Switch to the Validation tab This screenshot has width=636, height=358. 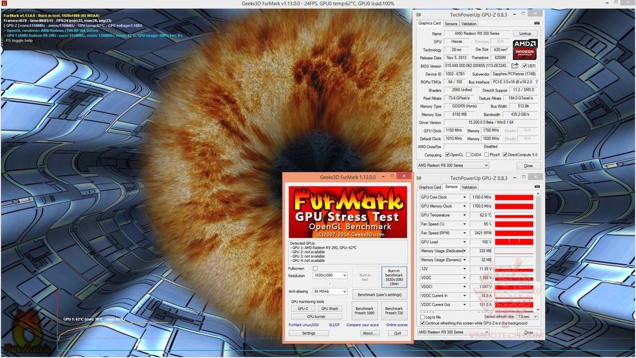coord(469,23)
